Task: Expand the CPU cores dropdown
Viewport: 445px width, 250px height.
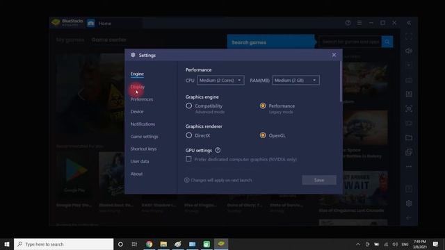Action: pyautogui.click(x=220, y=81)
